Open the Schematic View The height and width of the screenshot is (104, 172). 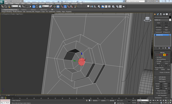click(x=109, y=6)
